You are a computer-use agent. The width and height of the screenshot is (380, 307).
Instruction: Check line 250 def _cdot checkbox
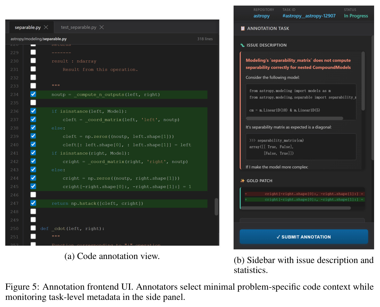coord(33,228)
